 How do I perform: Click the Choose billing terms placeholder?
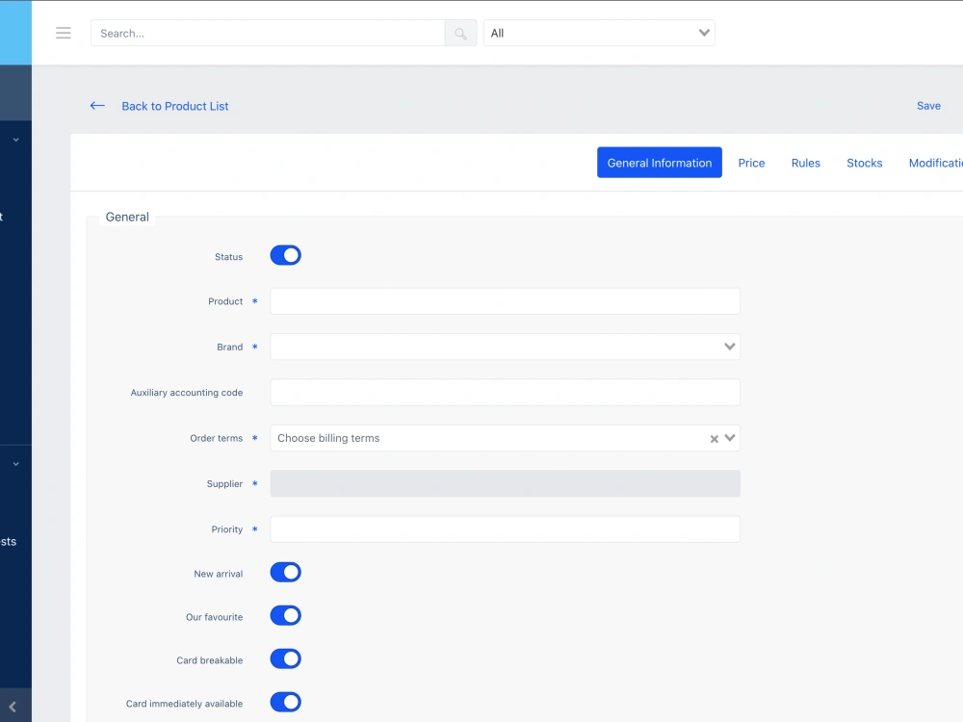(328, 438)
